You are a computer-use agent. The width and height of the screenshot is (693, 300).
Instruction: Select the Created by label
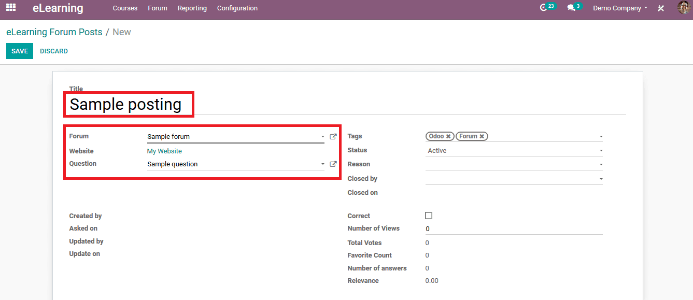pos(86,216)
